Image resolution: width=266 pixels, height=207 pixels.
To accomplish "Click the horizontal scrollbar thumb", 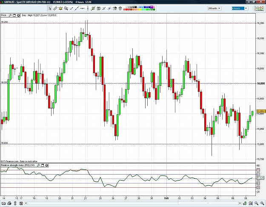I will tap(208, 203).
